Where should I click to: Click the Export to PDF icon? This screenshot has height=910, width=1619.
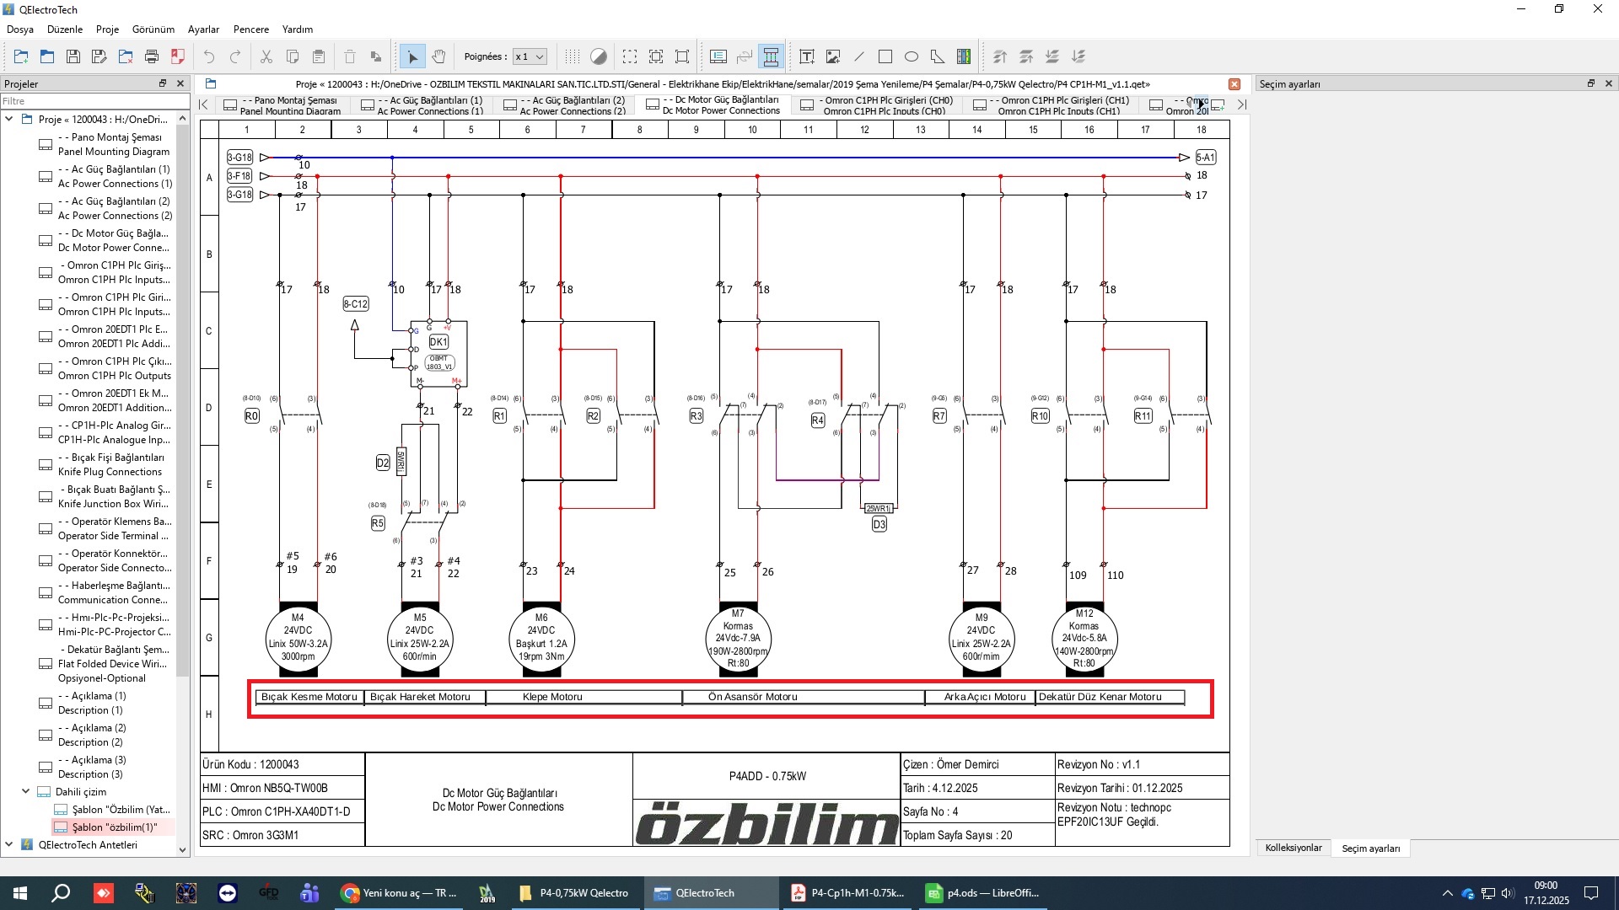178,56
